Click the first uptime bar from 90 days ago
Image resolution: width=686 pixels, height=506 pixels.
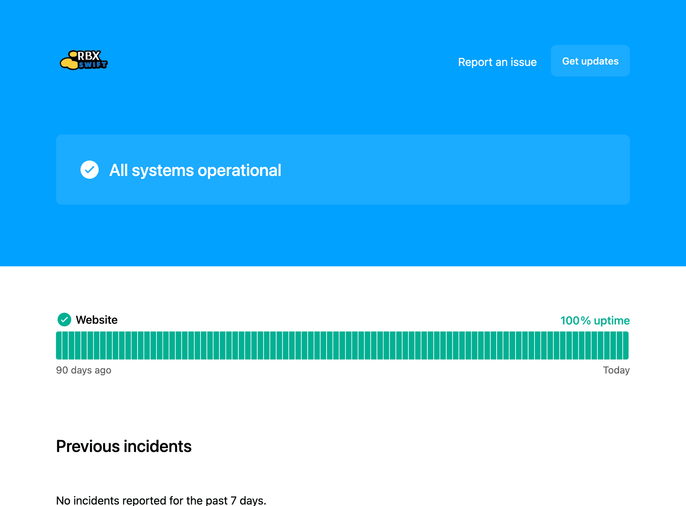coord(59,345)
